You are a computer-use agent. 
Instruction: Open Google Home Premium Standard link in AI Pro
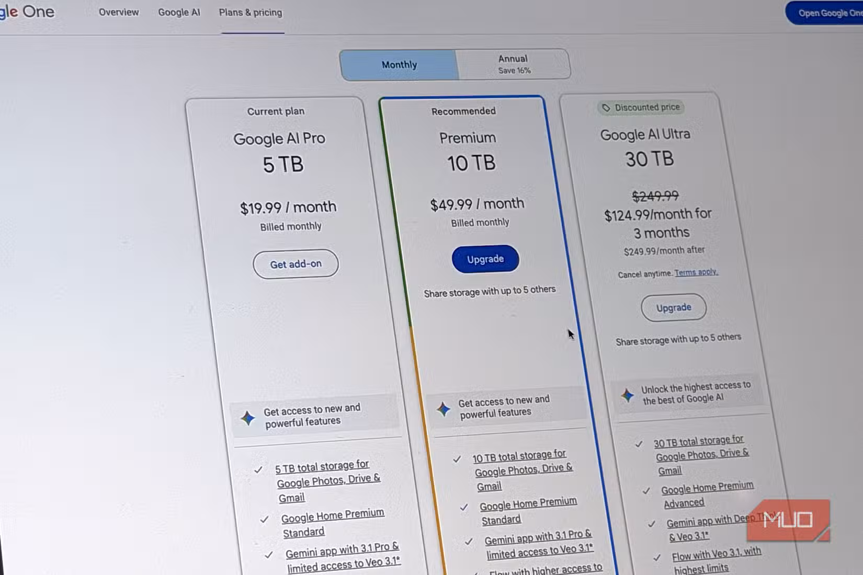click(x=333, y=523)
